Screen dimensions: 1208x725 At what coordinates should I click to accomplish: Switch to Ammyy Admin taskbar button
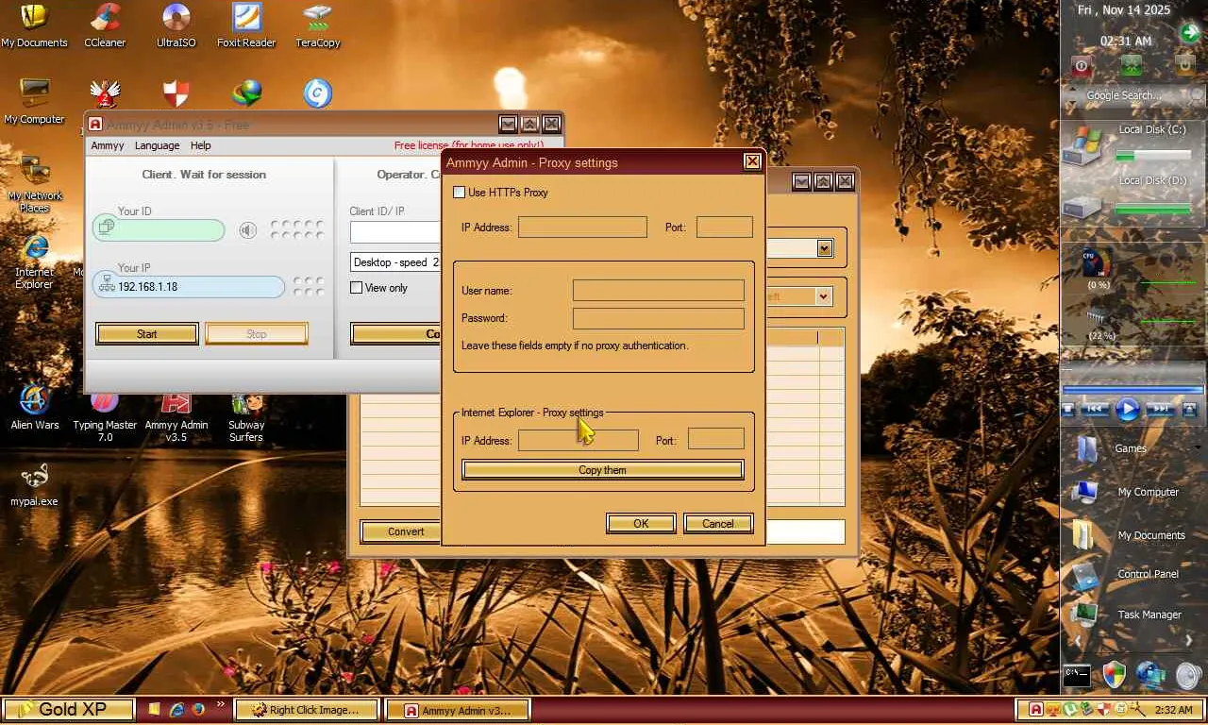pyautogui.click(x=458, y=710)
